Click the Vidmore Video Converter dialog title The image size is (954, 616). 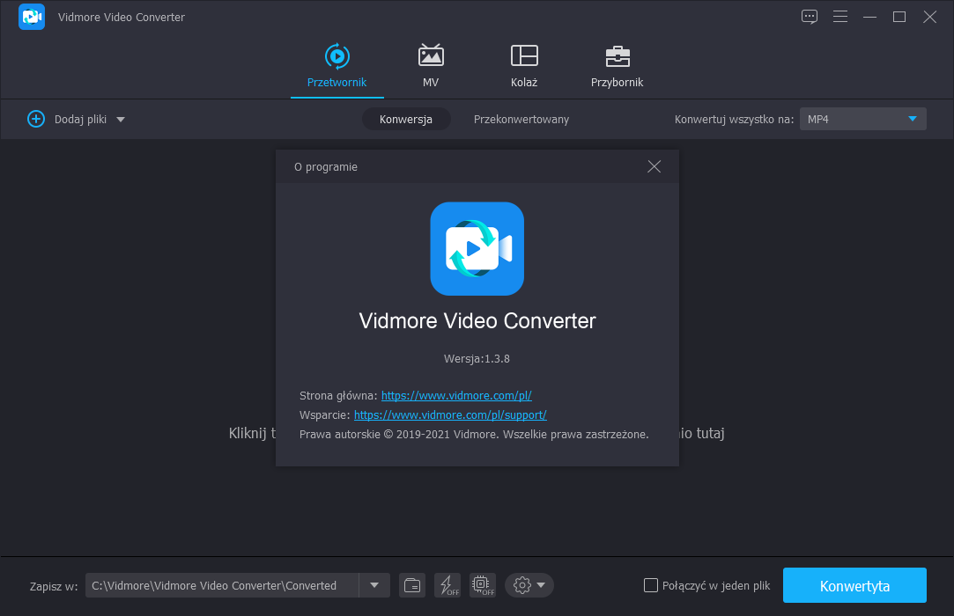477,320
